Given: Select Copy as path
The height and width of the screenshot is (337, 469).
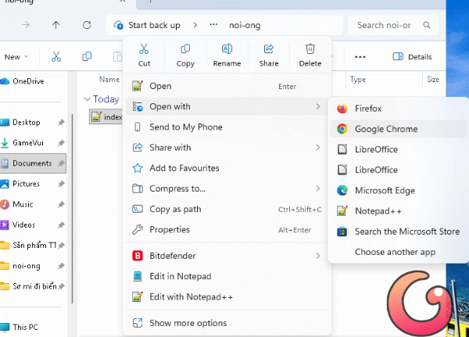Looking at the screenshot, I should coord(227,210).
